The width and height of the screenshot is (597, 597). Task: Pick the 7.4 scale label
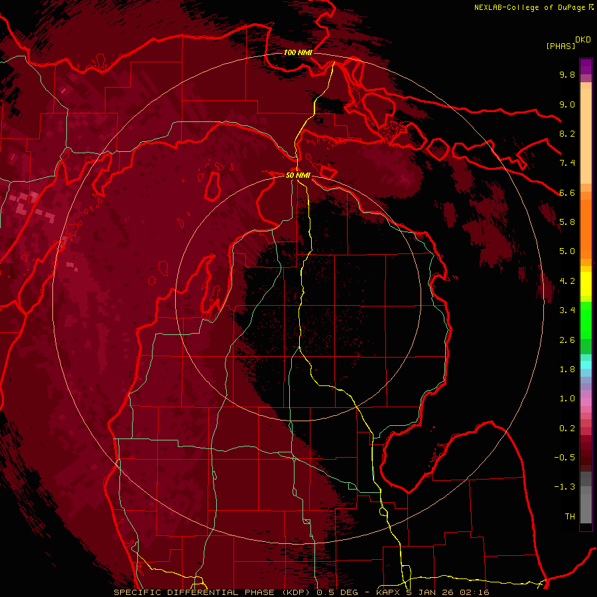[x=567, y=163]
